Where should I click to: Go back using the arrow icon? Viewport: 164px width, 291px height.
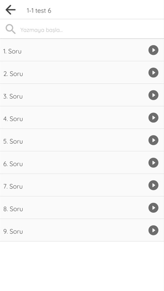[x=10, y=10]
